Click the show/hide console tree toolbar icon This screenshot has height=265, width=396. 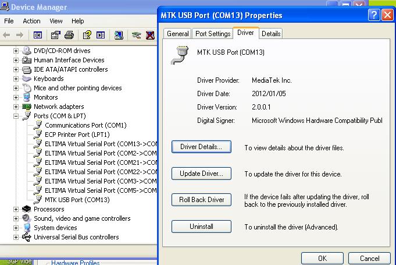point(38,35)
